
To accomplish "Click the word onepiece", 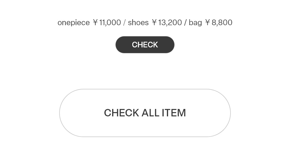I will click(73, 23).
